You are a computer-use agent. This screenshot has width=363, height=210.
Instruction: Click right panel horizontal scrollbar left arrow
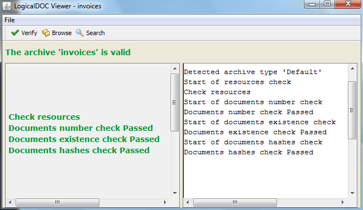click(188, 202)
